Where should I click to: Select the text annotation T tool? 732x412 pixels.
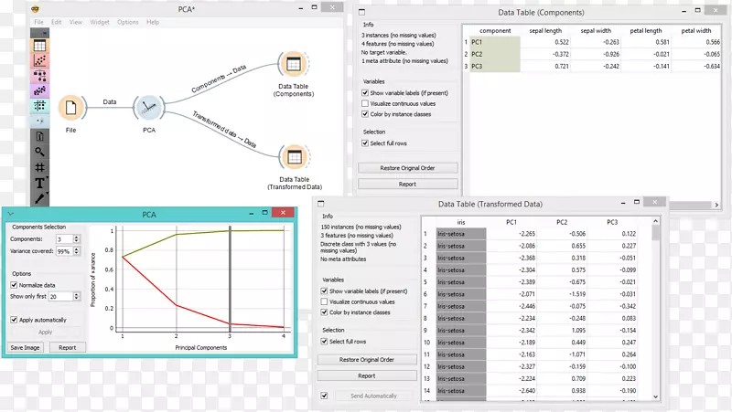39,184
